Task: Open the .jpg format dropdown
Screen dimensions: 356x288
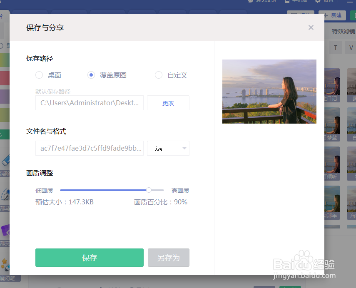Action: click(x=168, y=148)
